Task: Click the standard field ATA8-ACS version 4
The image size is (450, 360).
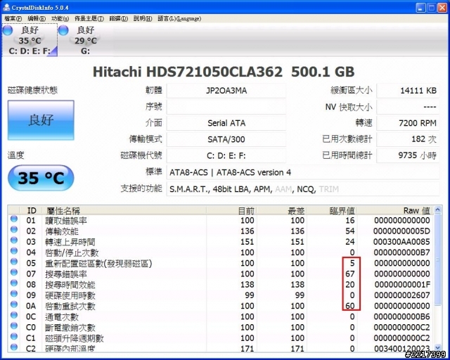Action: point(303,172)
